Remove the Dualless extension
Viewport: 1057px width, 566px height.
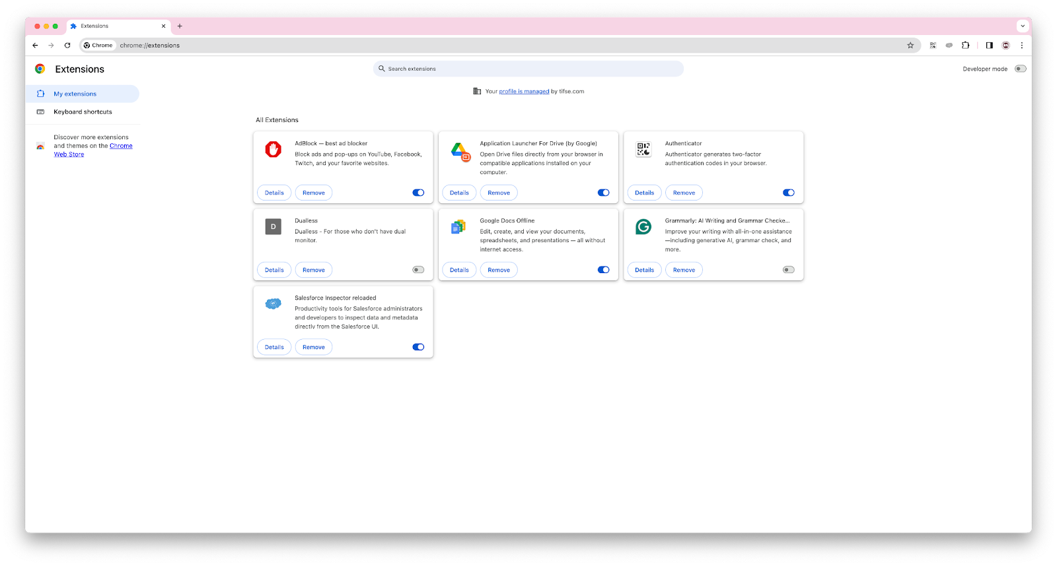click(x=314, y=270)
